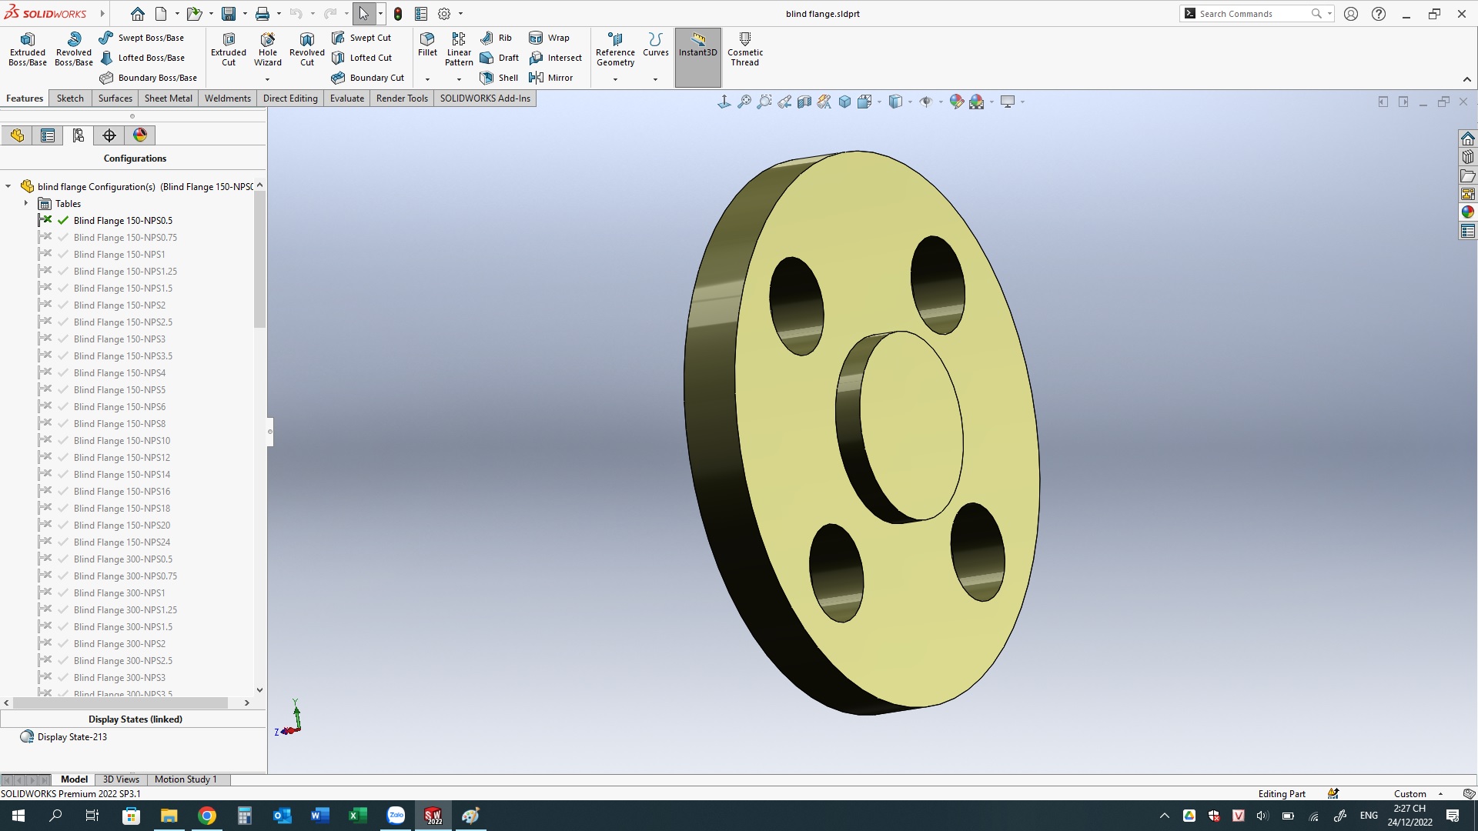The image size is (1478, 831).
Task: Open the DisplayManager appearance icon
Action: click(140, 135)
